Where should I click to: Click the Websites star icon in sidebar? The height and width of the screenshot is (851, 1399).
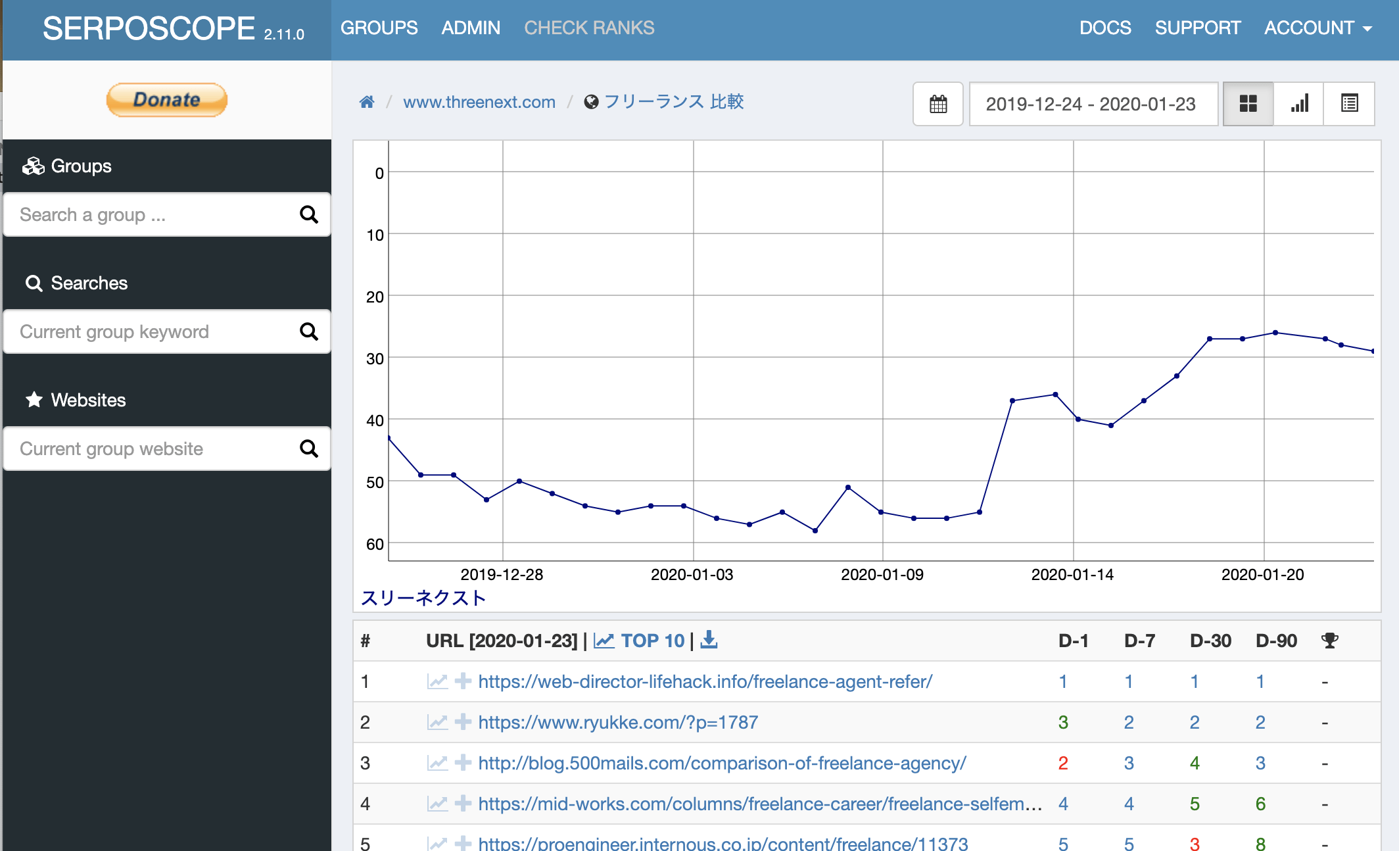(x=34, y=400)
